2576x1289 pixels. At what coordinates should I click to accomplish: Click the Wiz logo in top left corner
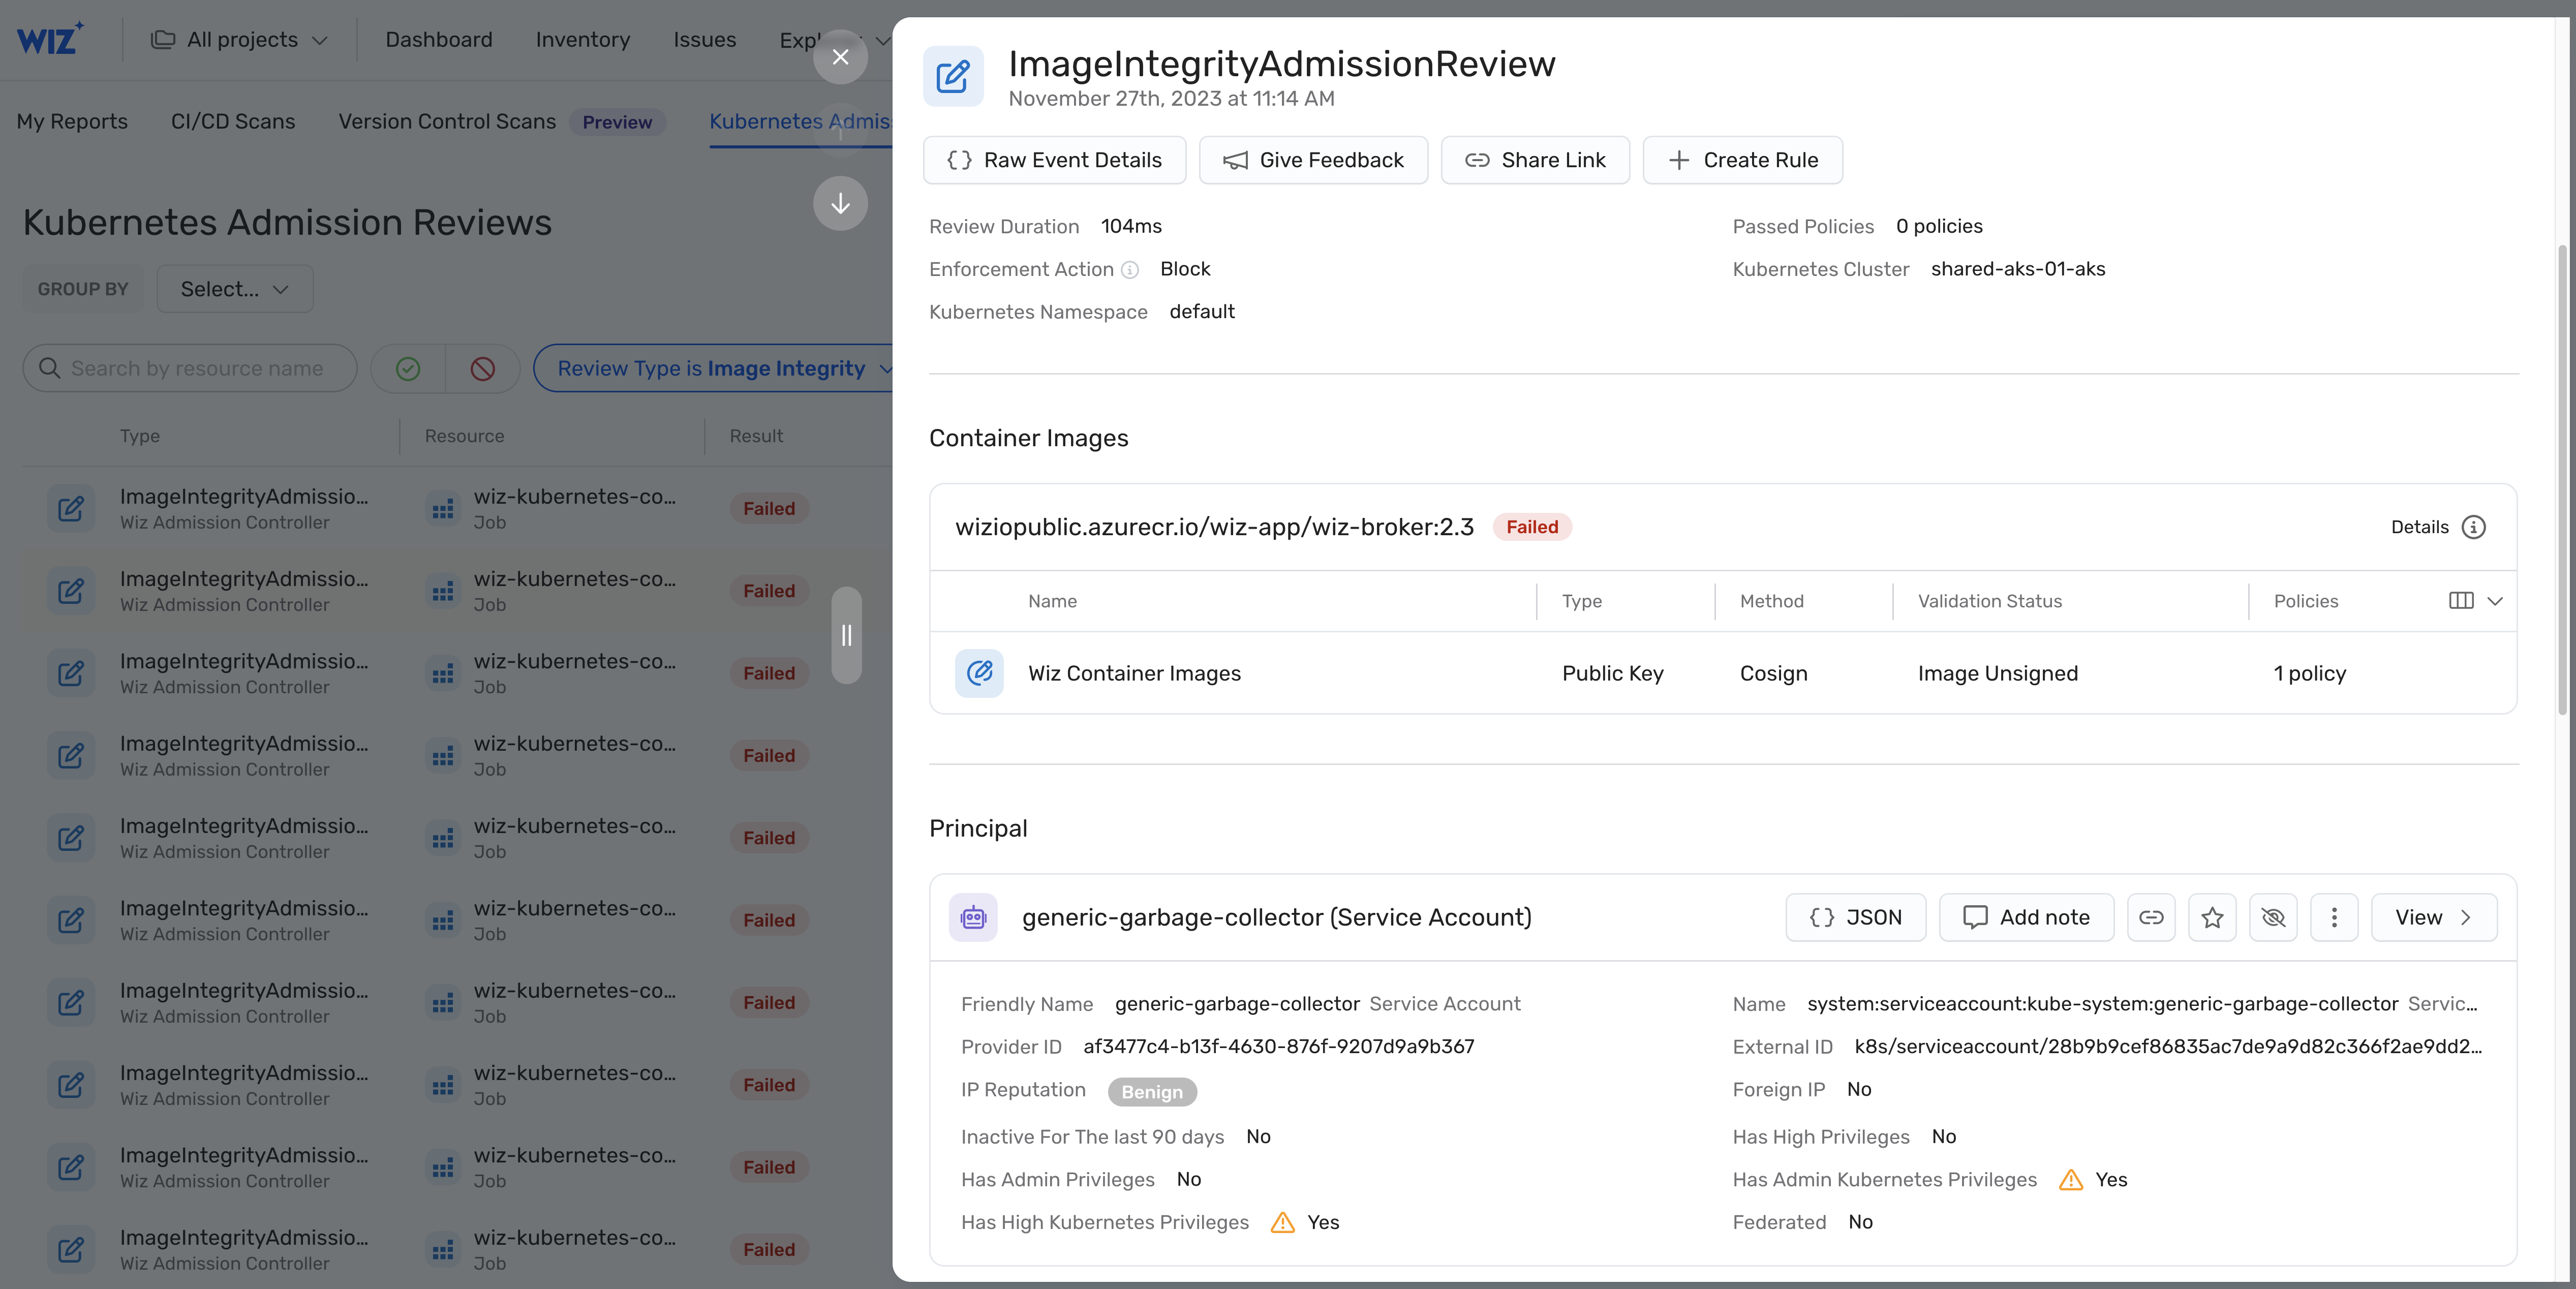49,38
